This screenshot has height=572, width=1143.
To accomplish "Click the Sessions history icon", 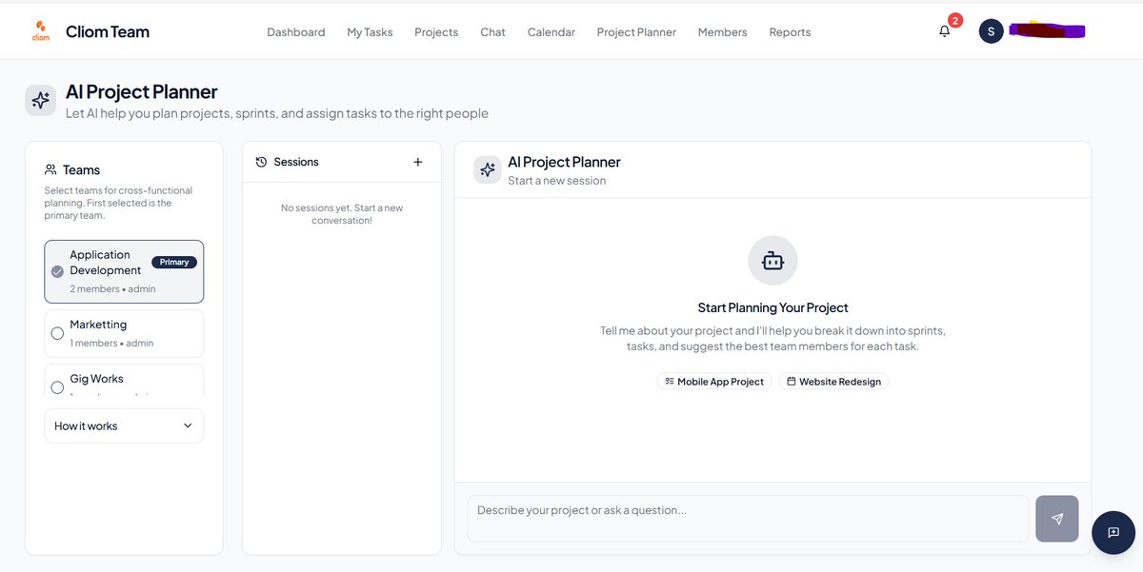I will point(261,162).
